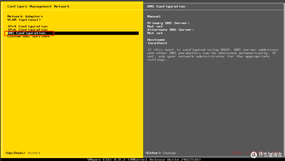
Task: Click the Enter Change hint
Action: coord(161,153)
